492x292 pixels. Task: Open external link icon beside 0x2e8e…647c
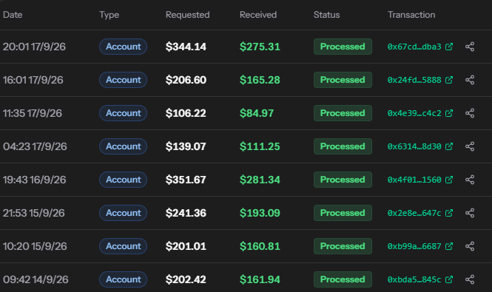click(x=449, y=213)
